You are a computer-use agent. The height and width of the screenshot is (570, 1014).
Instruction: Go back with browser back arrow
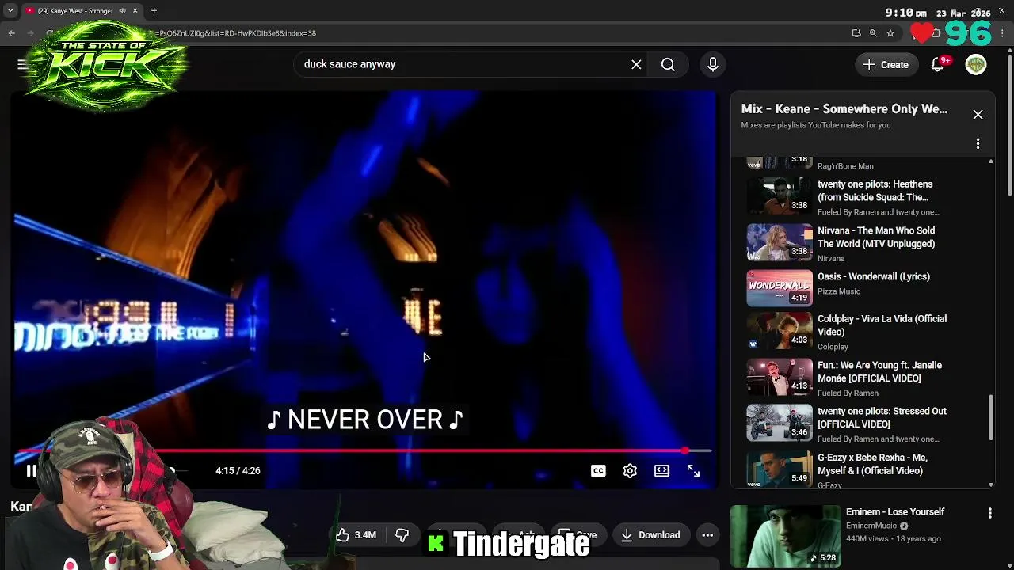point(12,33)
